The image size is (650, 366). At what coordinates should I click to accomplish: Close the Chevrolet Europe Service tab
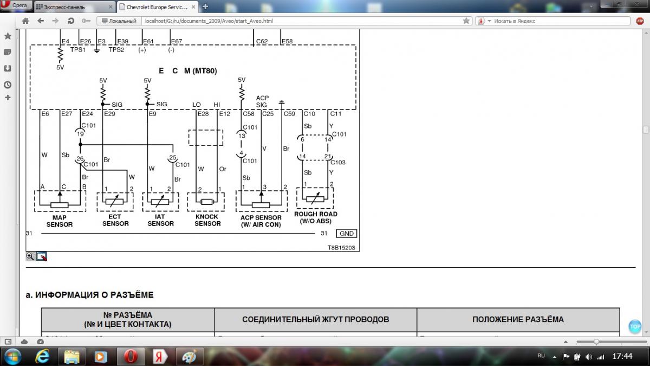194,7
